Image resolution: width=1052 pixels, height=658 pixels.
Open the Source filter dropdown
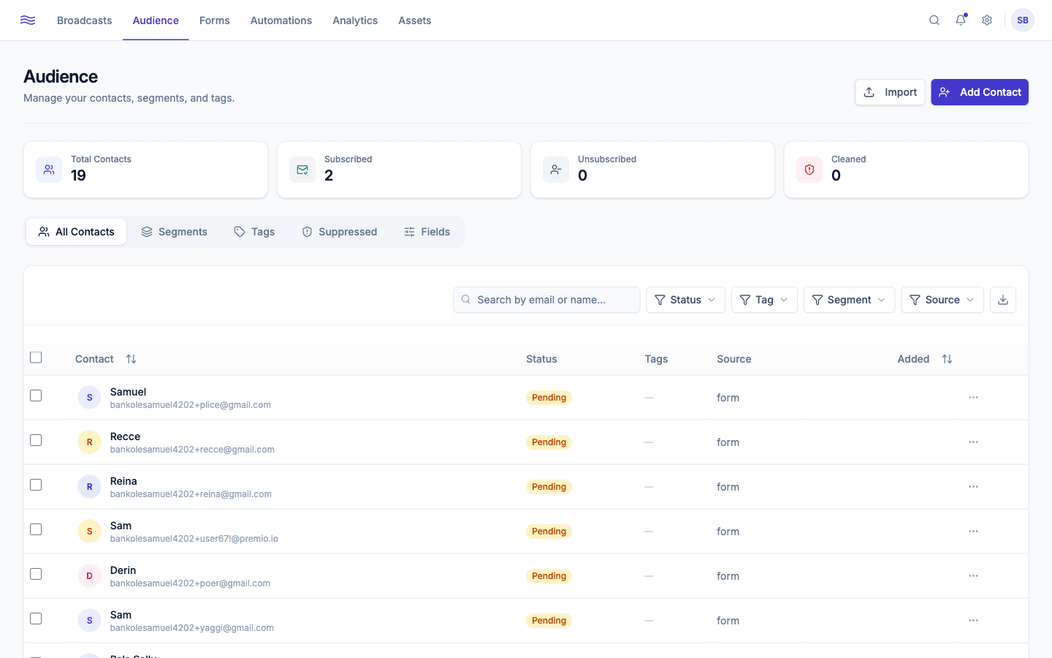pyautogui.click(x=942, y=300)
